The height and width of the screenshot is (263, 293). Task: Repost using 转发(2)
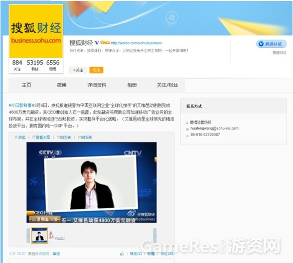coord(136,253)
